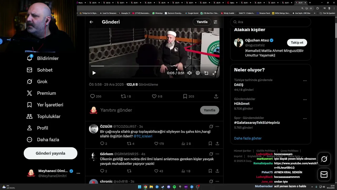Open Spotify from the Windows taskbar

tap(174, 187)
